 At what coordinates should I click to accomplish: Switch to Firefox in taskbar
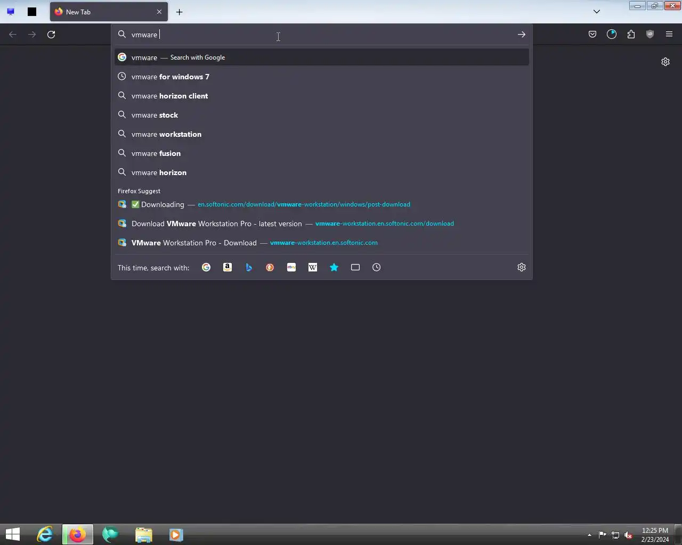[78, 534]
